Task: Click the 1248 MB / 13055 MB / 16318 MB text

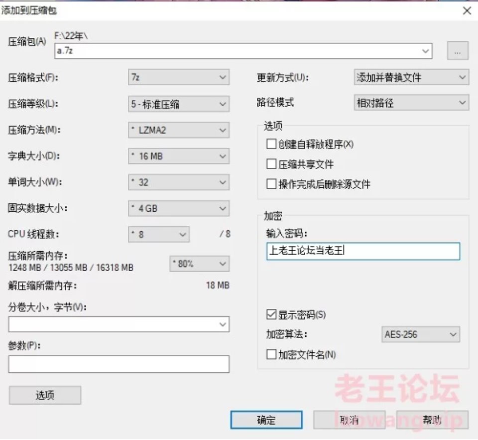Action: tap(71, 268)
